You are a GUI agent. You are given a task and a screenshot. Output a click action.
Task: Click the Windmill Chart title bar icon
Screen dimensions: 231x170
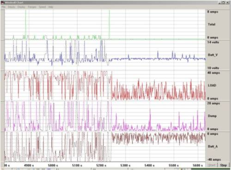click(3, 2)
